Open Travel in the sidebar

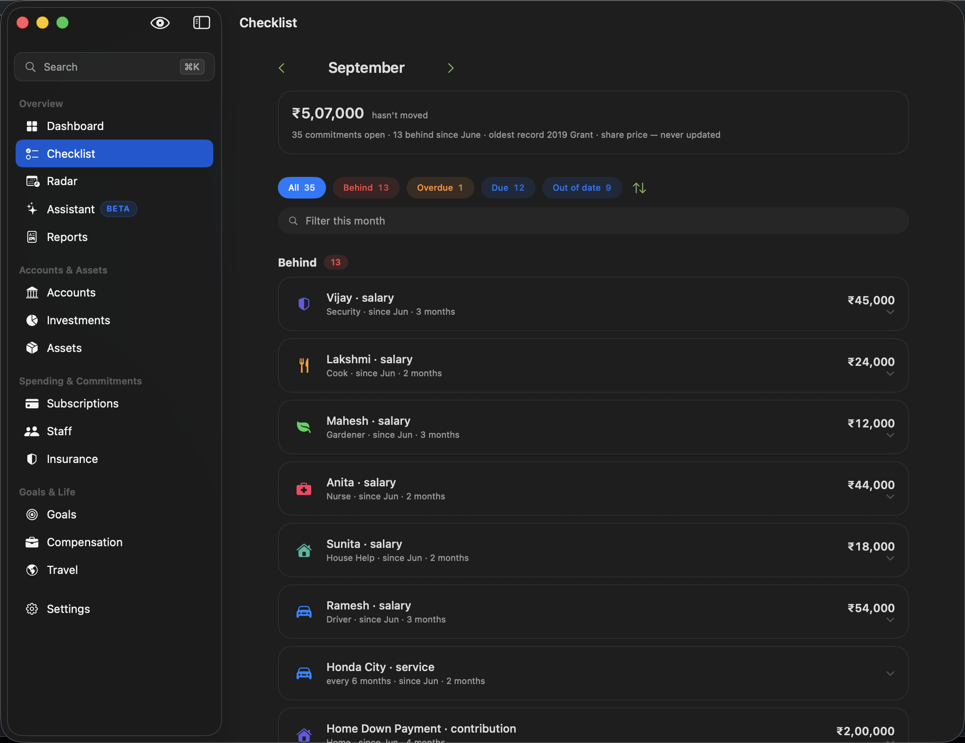(x=114, y=570)
